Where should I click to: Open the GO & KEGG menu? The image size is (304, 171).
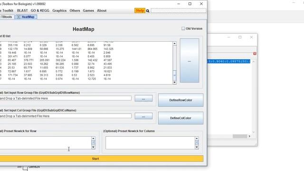point(40,10)
